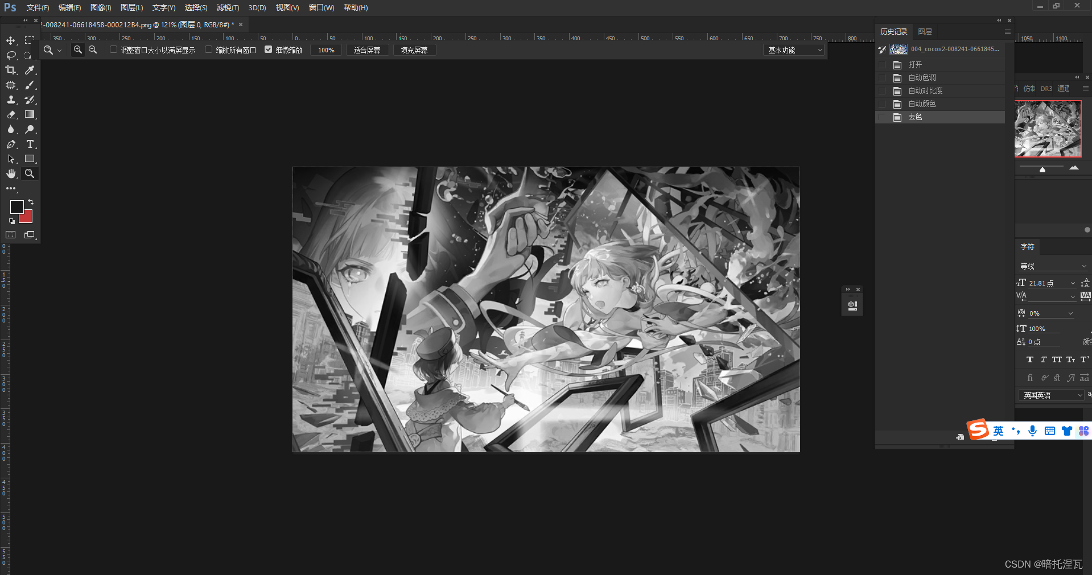Click the zoom-out magnifier in options bar

(x=93, y=49)
